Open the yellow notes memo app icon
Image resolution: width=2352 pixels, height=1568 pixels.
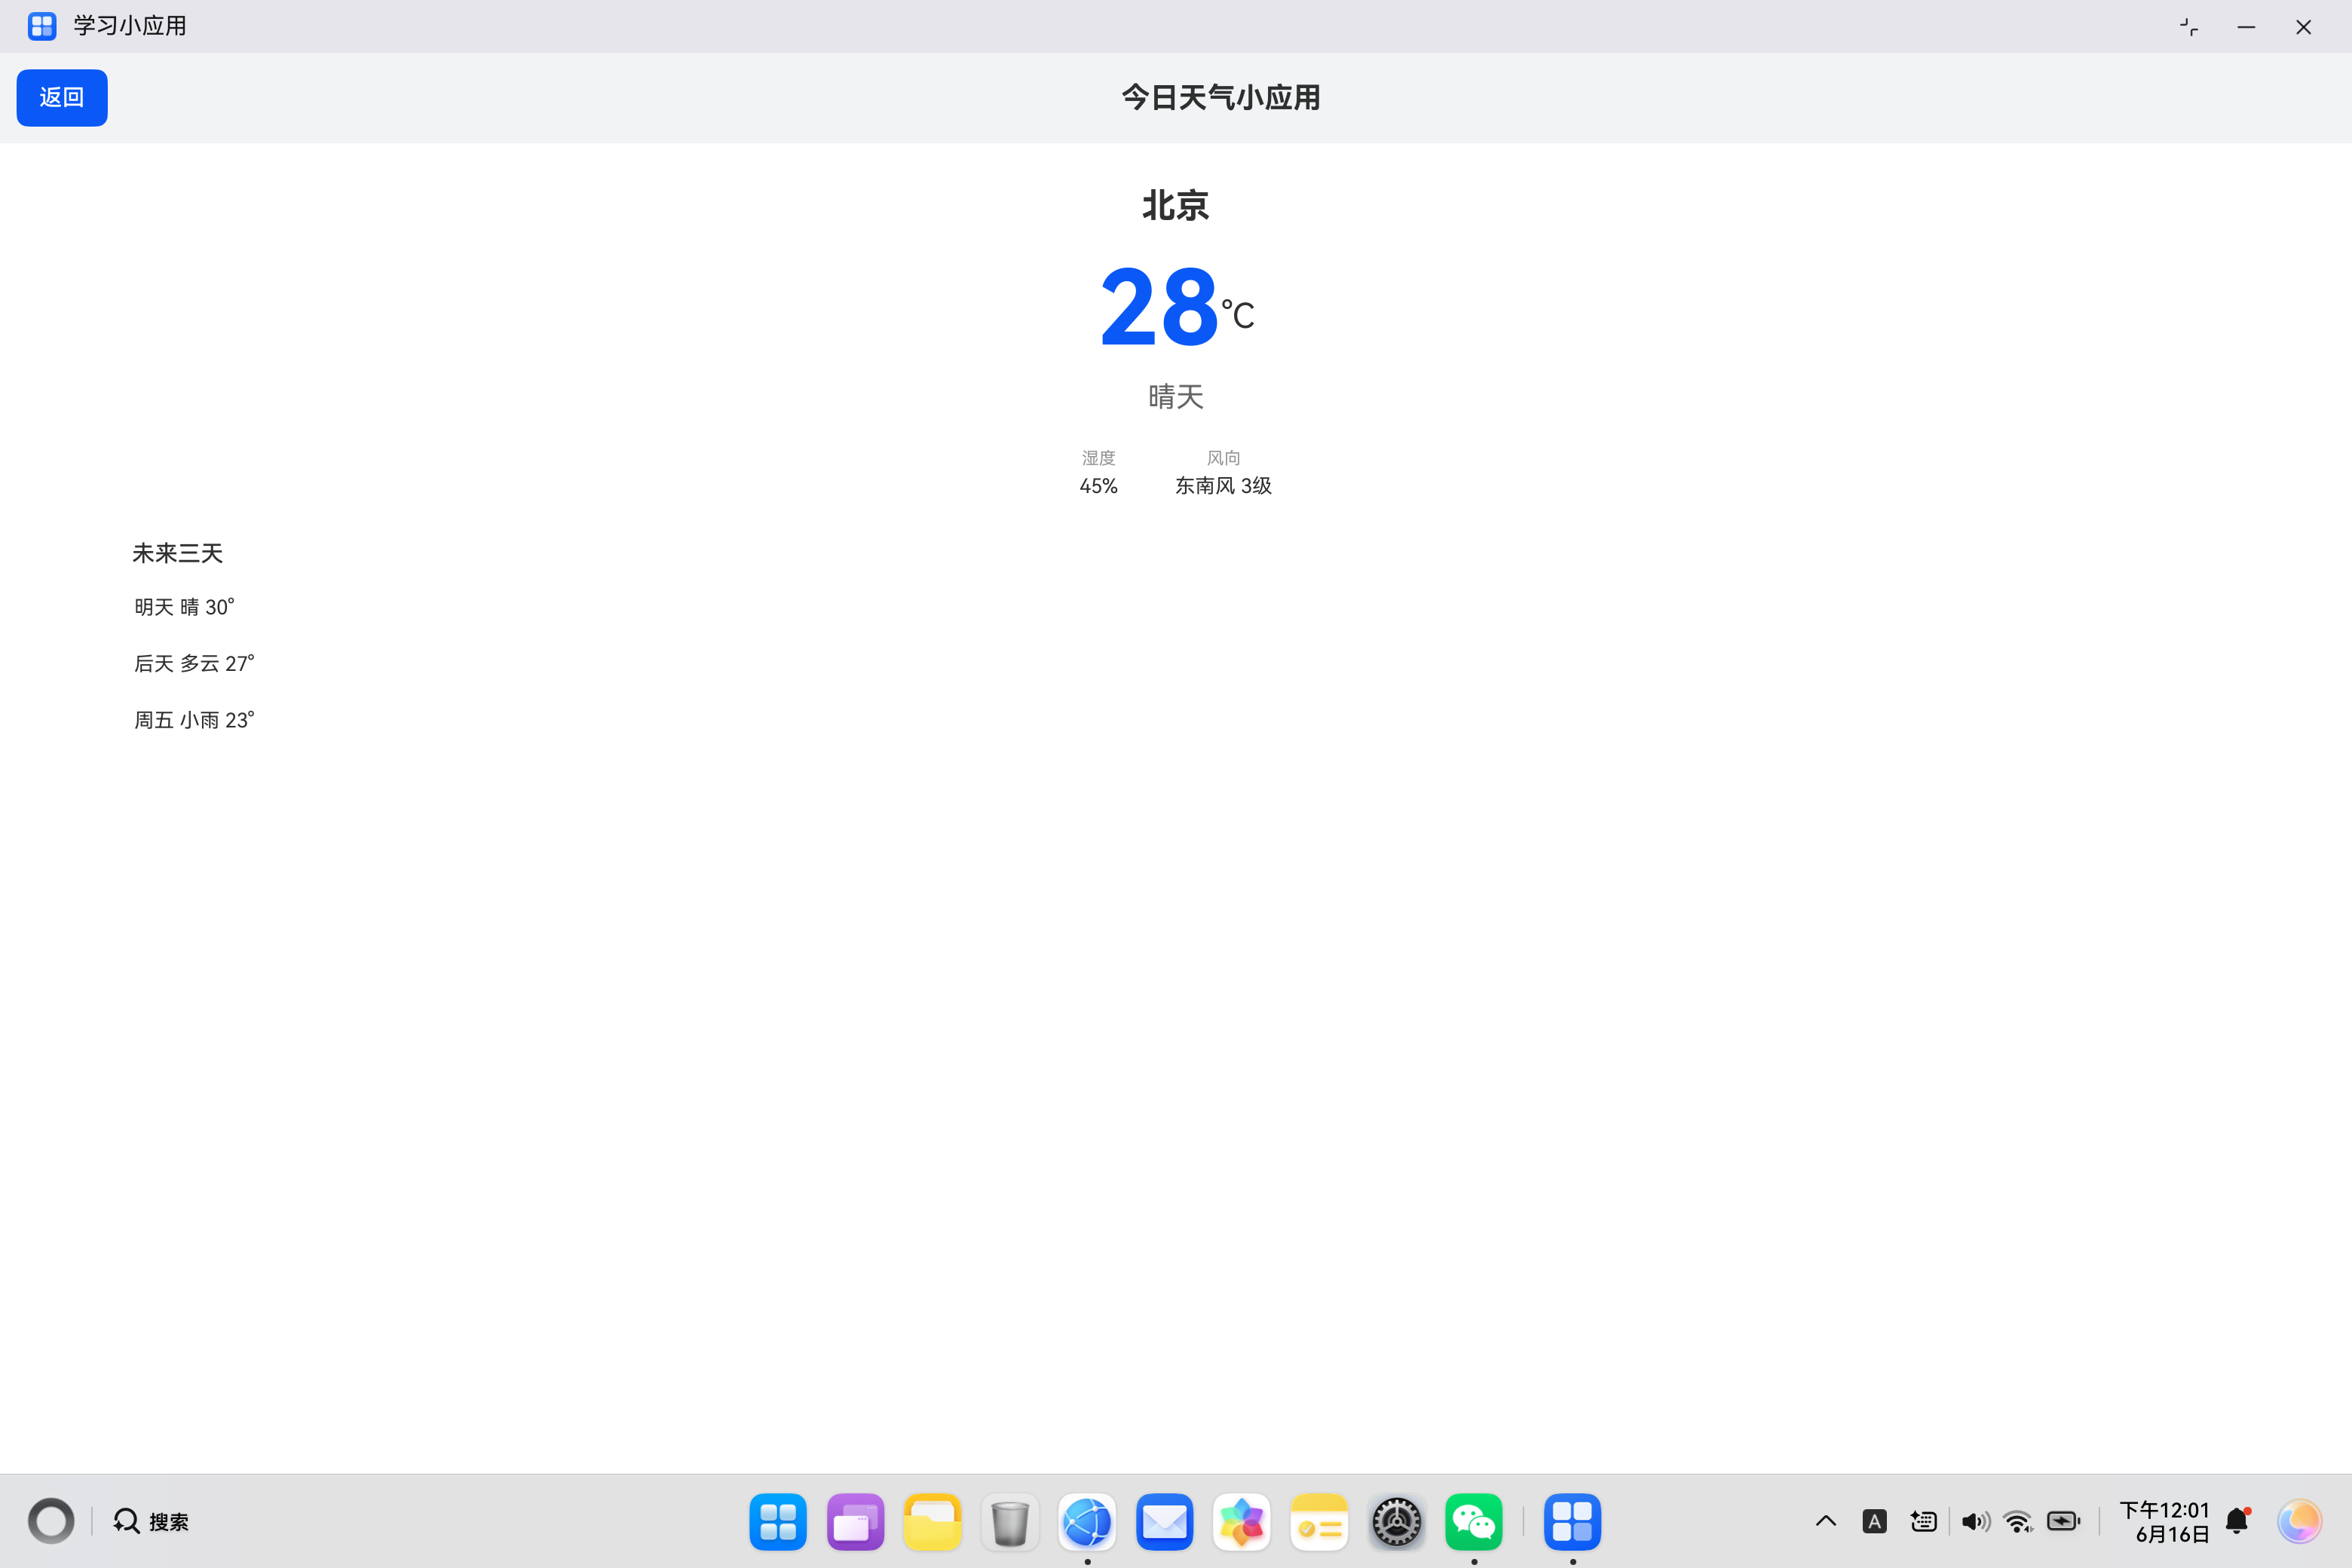pos(1319,1521)
